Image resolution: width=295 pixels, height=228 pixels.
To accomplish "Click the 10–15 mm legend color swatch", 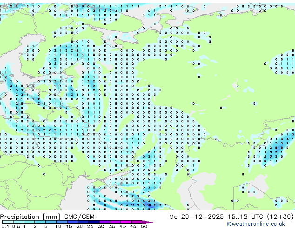I will click(61, 222).
